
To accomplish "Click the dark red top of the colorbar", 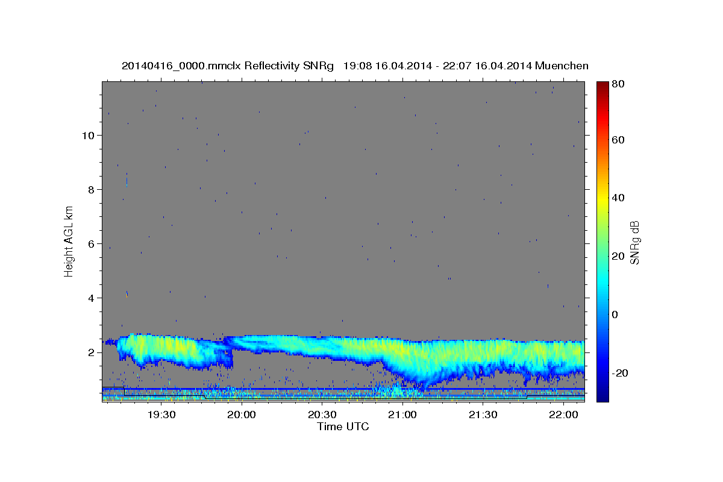I will point(602,86).
